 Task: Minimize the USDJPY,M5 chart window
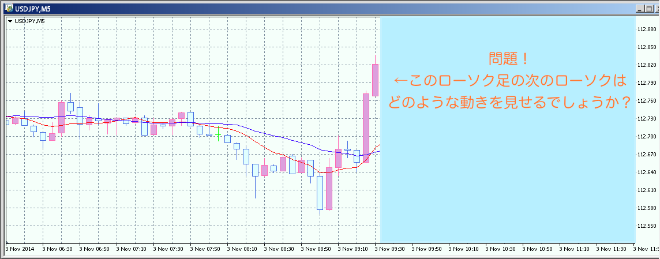pyautogui.click(x=640, y=8)
